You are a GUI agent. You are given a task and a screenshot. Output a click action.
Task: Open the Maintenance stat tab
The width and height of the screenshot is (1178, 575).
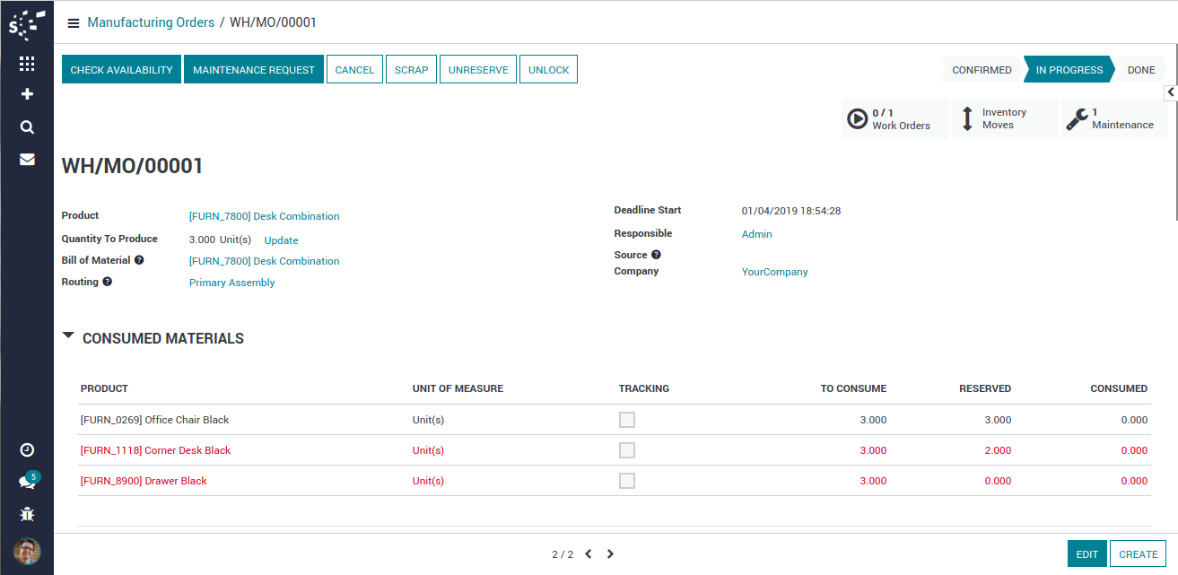click(1114, 119)
